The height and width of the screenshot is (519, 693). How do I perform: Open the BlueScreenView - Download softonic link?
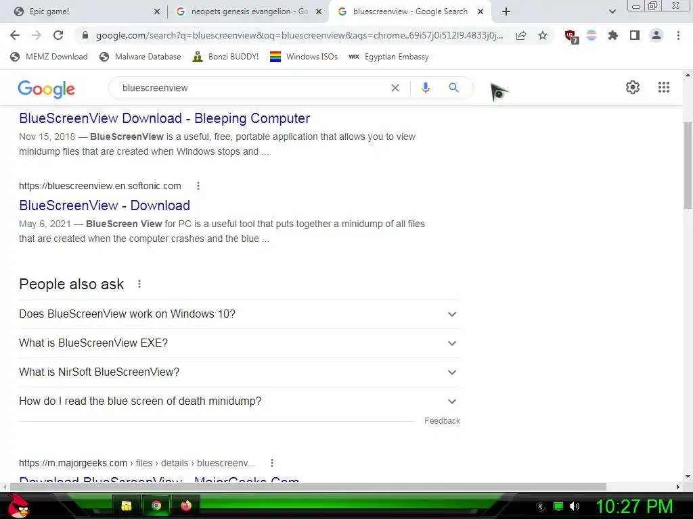pos(104,205)
